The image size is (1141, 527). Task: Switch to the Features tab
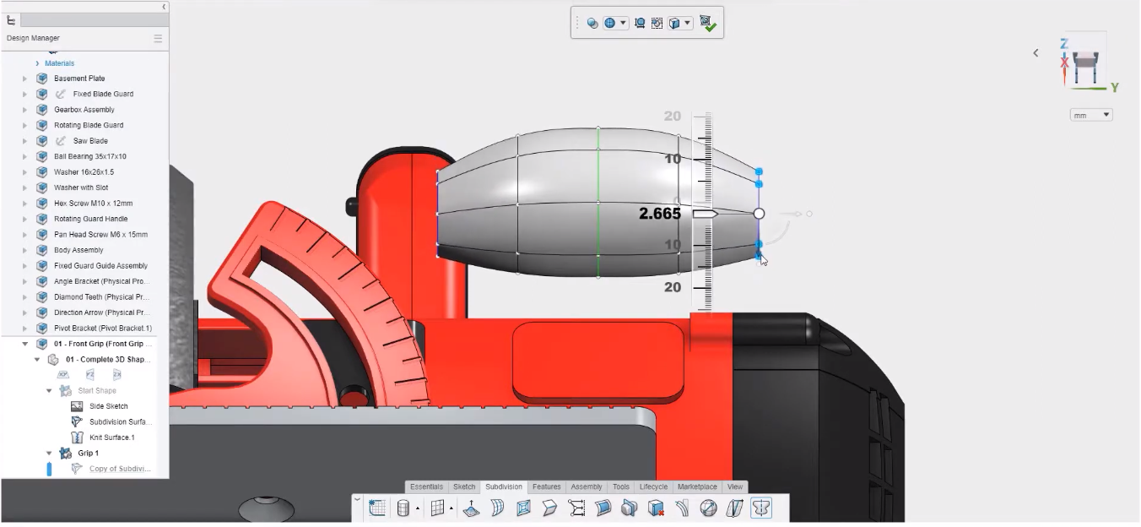click(546, 486)
